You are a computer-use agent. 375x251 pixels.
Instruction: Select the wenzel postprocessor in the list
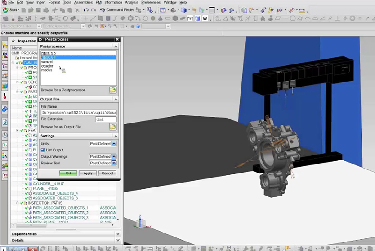[47, 62]
